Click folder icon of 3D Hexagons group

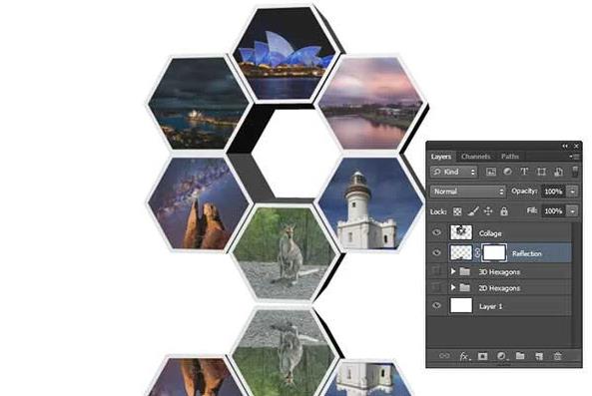tap(465, 272)
